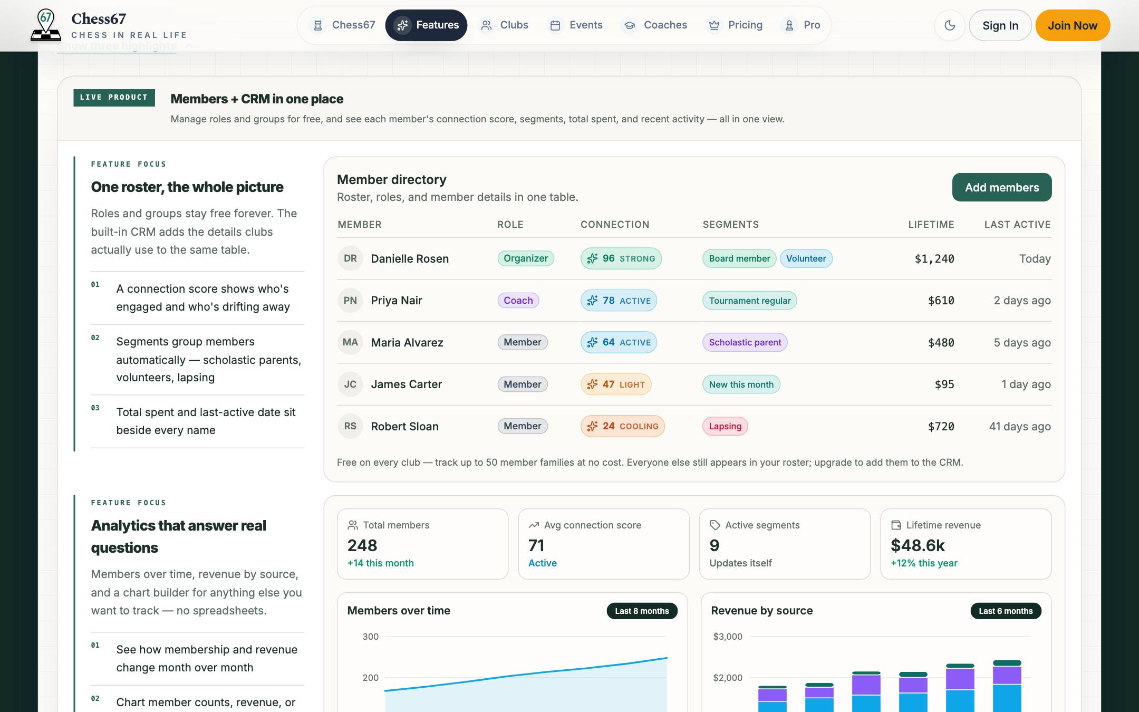Click the Add members button
The height and width of the screenshot is (712, 1139).
click(1002, 187)
